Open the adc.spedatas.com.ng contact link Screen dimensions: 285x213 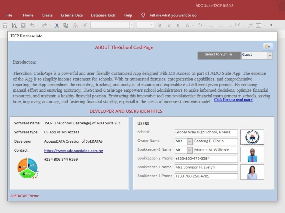point(74,151)
